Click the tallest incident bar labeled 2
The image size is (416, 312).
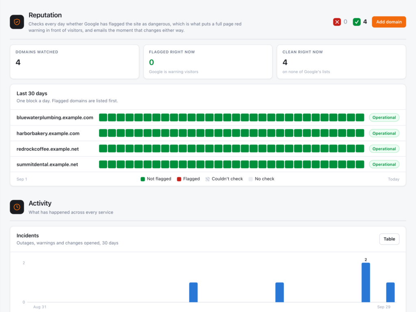pyautogui.click(x=366, y=283)
